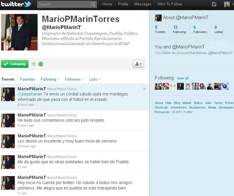
Task: Open the @pepehanan mention link
Action: 30,94
